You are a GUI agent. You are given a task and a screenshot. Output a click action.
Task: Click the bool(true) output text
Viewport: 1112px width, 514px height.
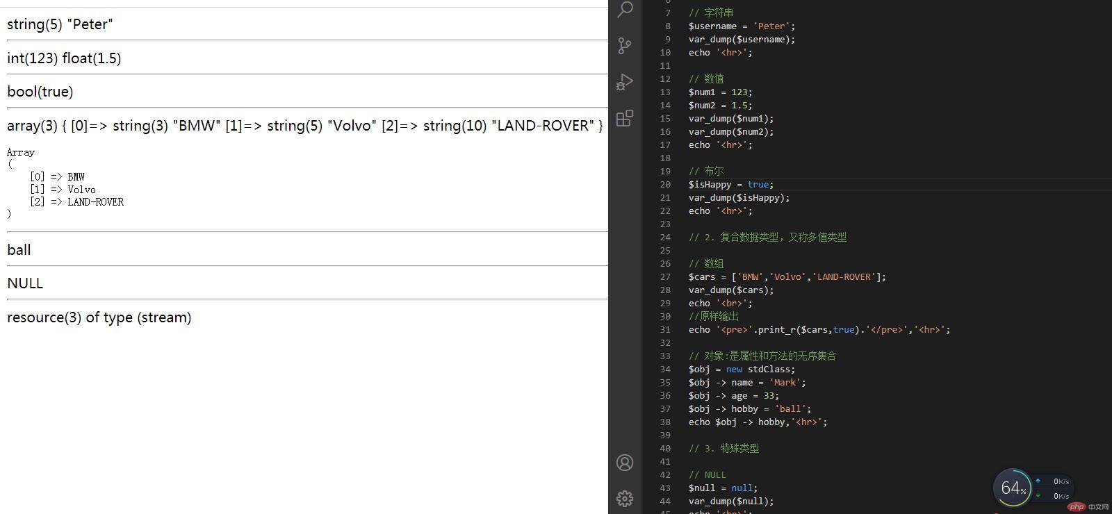pos(40,92)
